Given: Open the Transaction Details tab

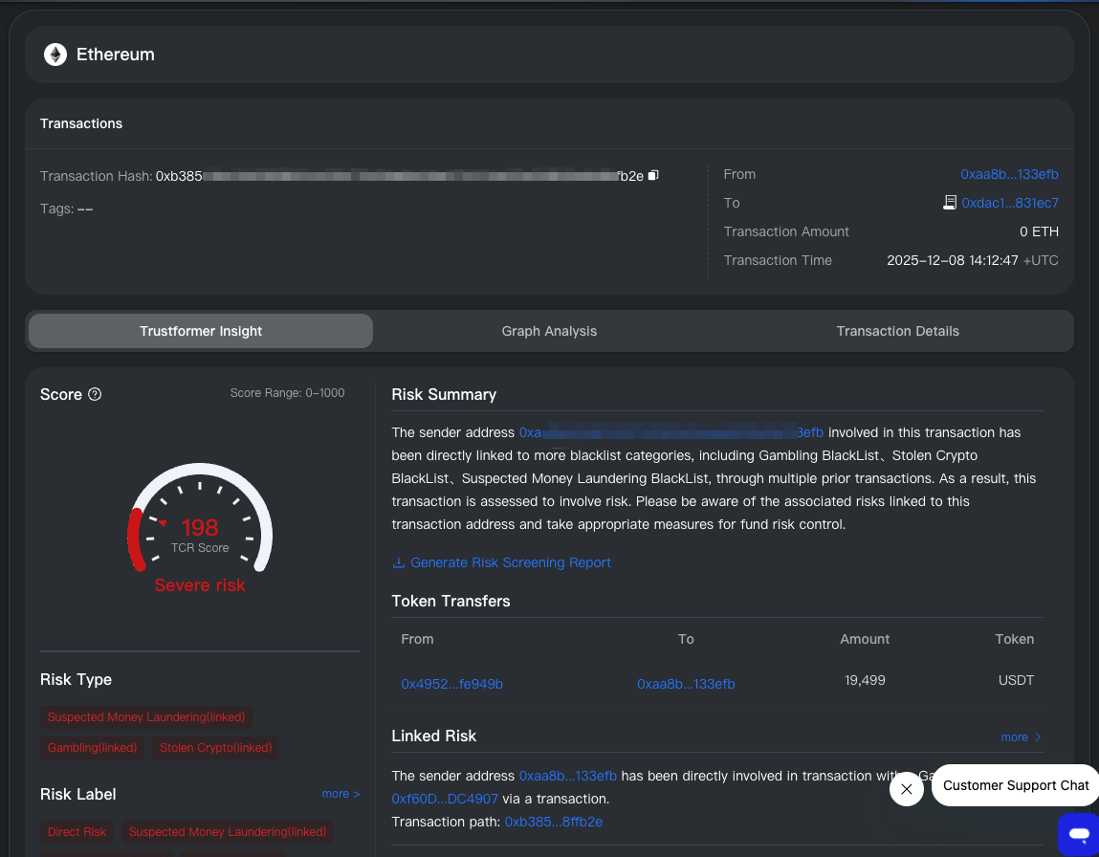Looking at the screenshot, I should 897,330.
